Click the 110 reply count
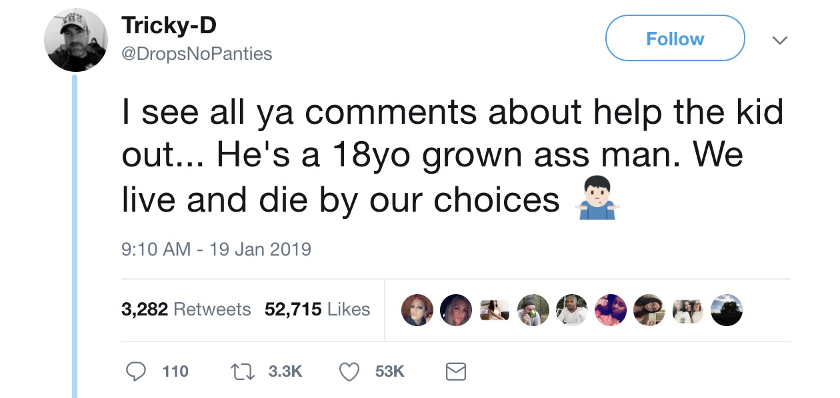Image resolution: width=840 pixels, height=398 pixels. point(175,371)
